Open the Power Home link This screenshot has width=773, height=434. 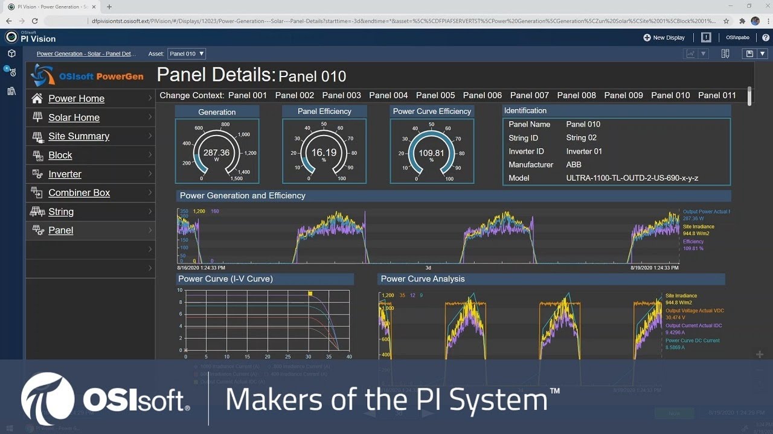pyautogui.click(x=76, y=98)
